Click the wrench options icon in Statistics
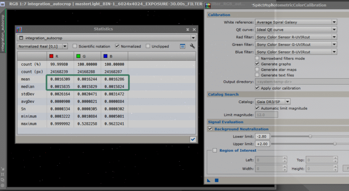Image resolution: width=349 pixels, height=191 pixels. tap(192, 46)
